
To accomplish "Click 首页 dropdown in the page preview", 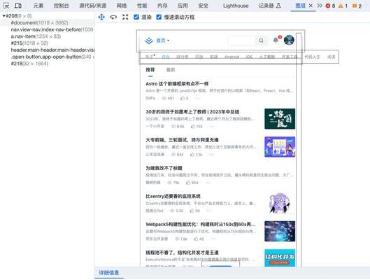I will pos(163,41).
